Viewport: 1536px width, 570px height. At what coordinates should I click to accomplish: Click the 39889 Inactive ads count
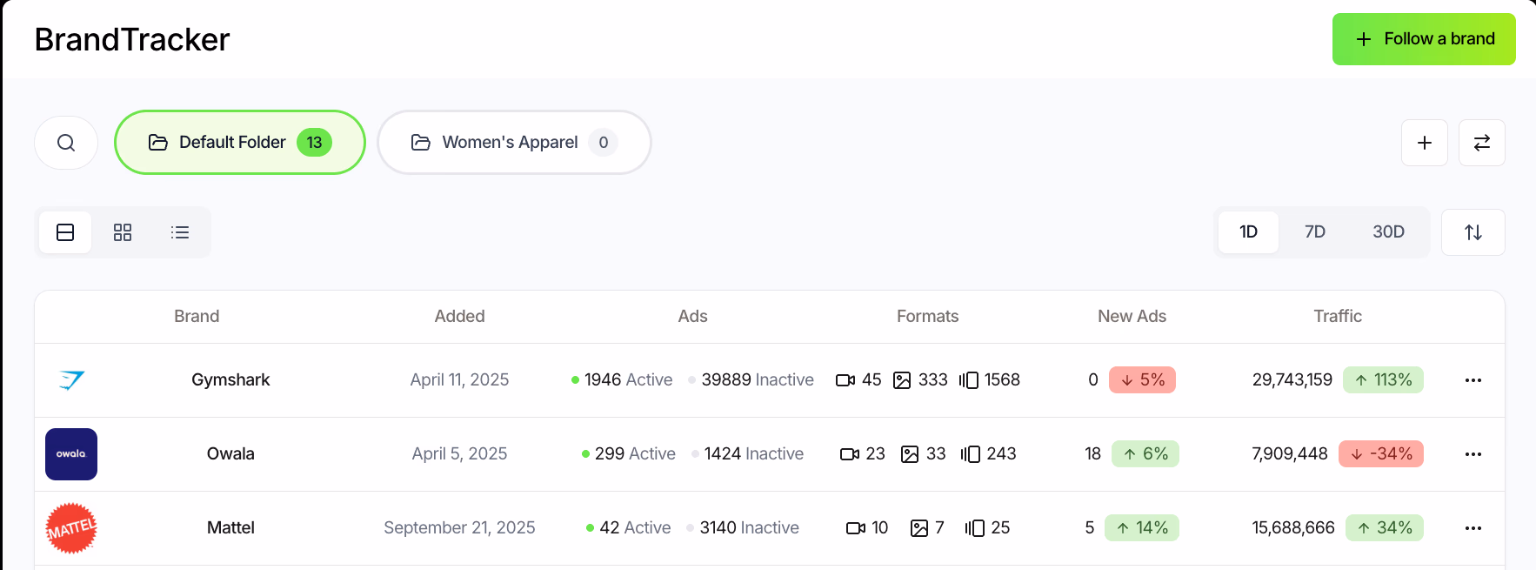pos(751,380)
